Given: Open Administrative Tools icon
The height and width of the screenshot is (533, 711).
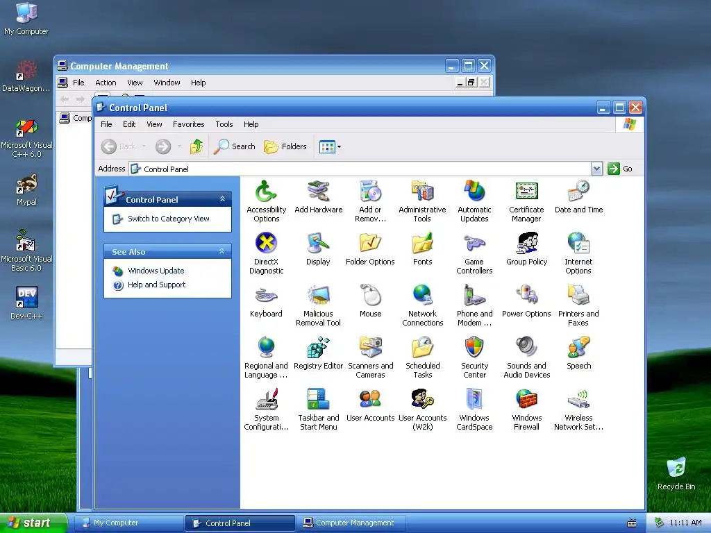Looking at the screenshot, I should (x=422, y=201).
